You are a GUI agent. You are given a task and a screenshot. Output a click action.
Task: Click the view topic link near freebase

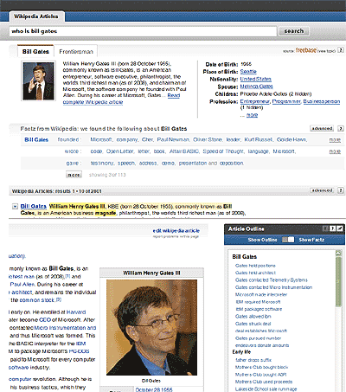pos(327,51)
